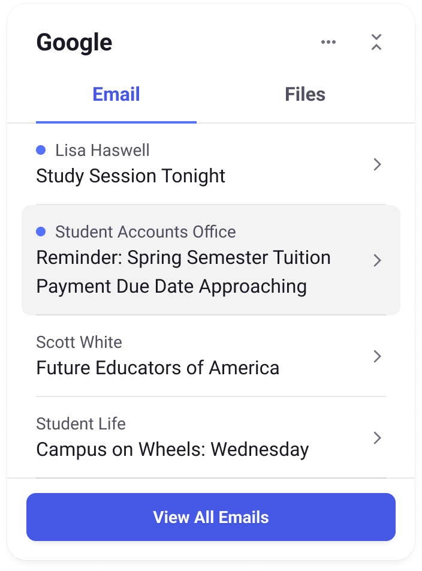Select sender name Student Life
Viewport: 422px width, 571px height.
coord(81,423)
